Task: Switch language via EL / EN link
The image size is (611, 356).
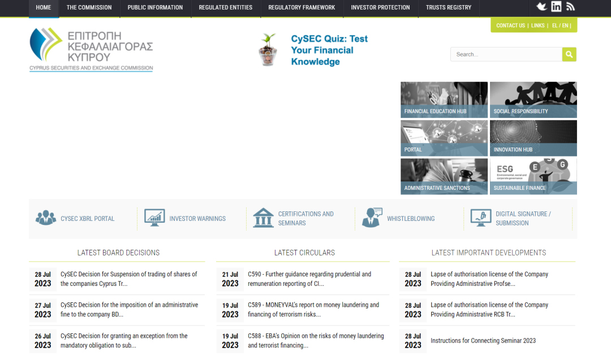Action: [560, 25]
